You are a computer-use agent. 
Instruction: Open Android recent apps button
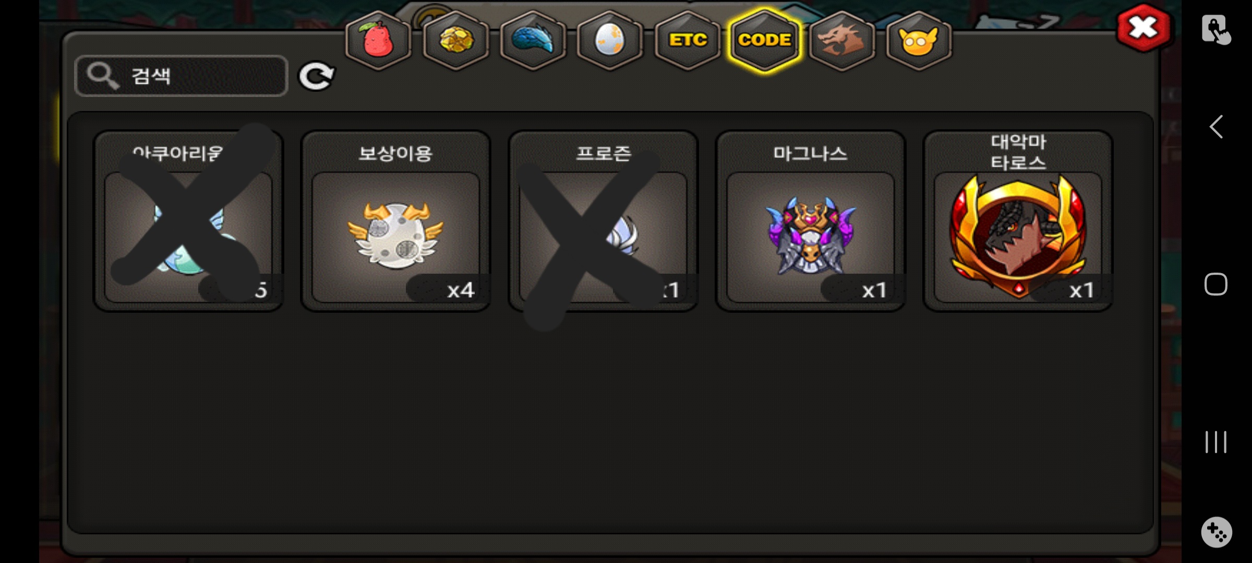[1216, 442]
